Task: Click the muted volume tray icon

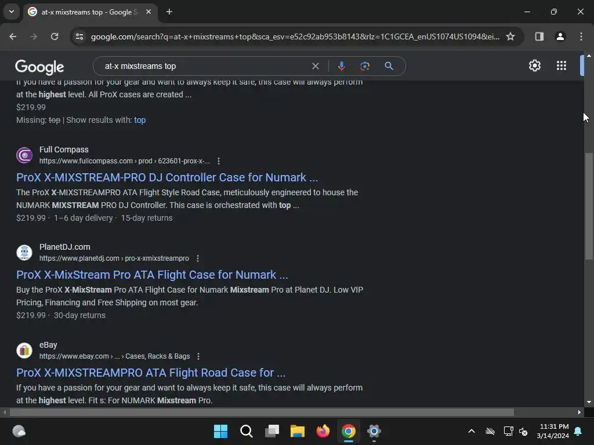Action: tap(524, 431)
